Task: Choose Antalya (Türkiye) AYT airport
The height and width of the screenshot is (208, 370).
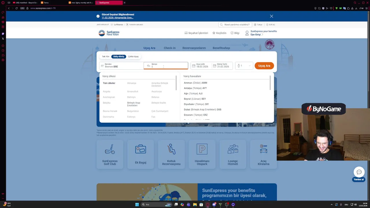Action: (x=195, y=88)
